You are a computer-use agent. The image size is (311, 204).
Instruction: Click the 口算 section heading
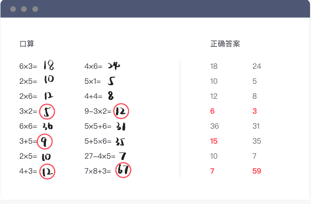coord(27,44)
